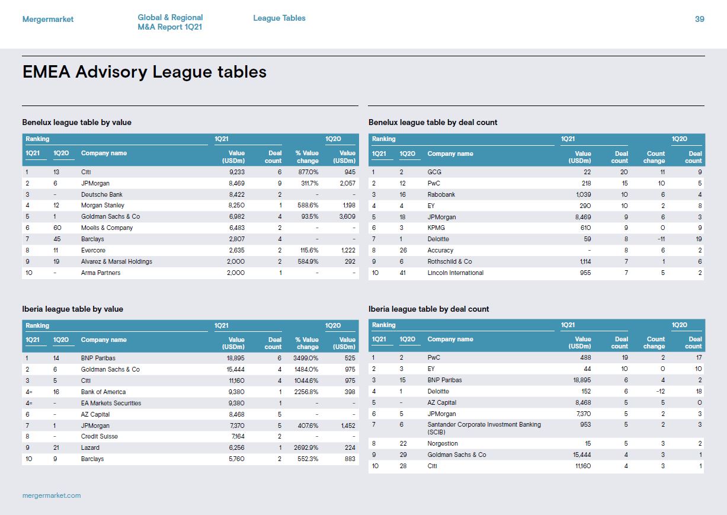727x515 pixels.
Task: Select Credit Suisse in Iberia value table
Action: 100,437
